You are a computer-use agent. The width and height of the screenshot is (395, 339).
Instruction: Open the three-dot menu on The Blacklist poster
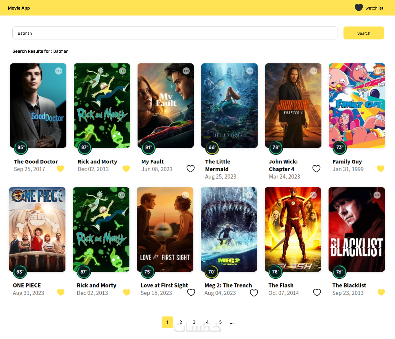point(377,195)
